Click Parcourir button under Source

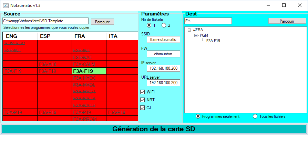[x=102, y=22]
